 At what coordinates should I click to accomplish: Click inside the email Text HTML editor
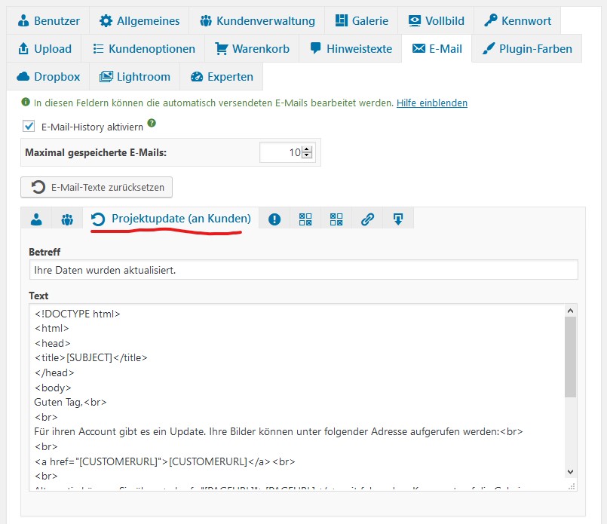pos(294,392)
